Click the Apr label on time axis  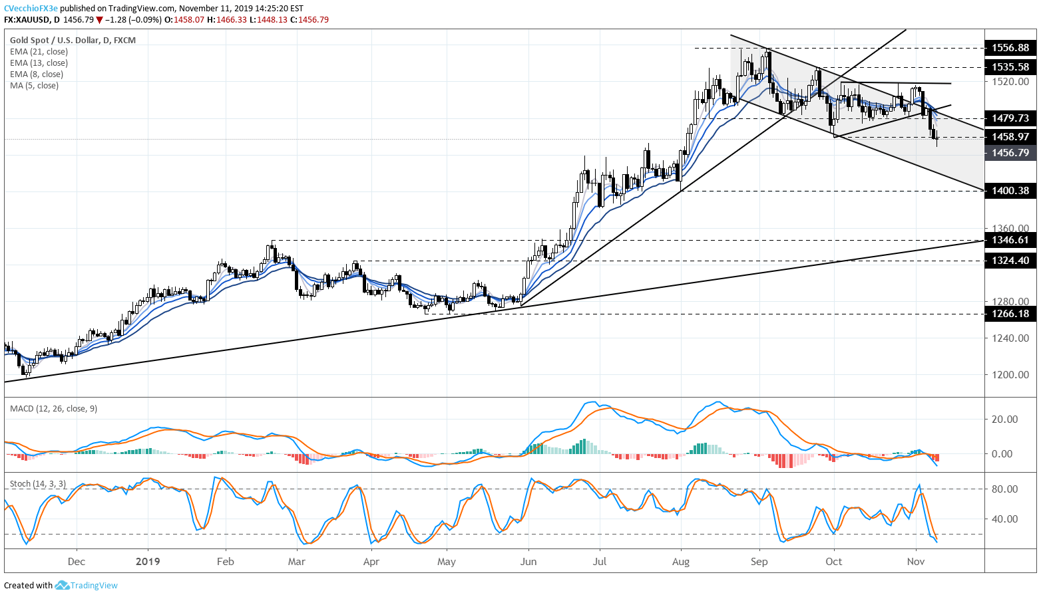(371, 562)
